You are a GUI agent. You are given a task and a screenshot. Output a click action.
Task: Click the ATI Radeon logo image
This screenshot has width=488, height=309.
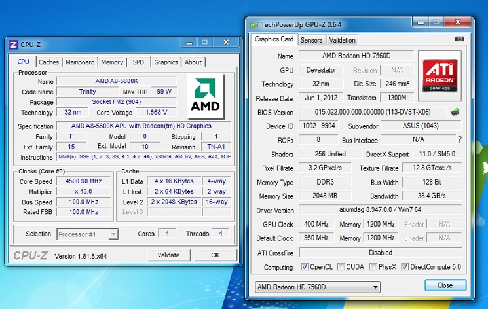tap(440, 76)
